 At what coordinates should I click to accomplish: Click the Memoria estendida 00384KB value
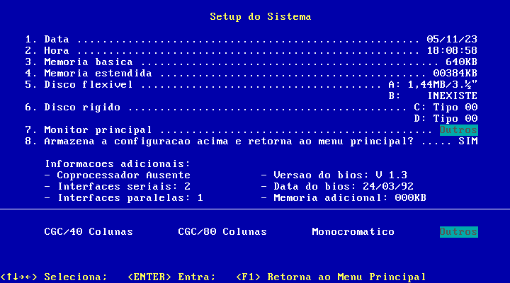(x=455, y=73)
